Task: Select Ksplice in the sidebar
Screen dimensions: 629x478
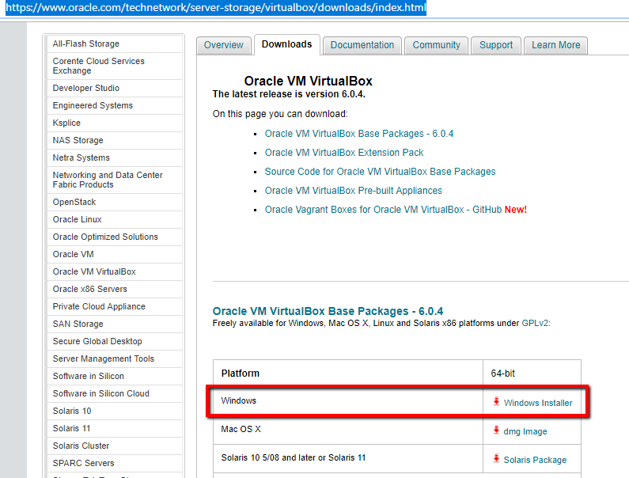Action: [x=115, y=123]
